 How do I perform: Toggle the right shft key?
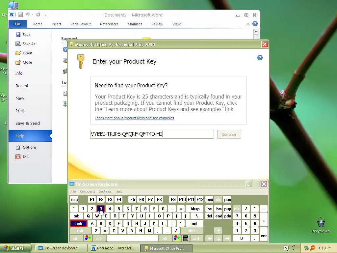192,231
